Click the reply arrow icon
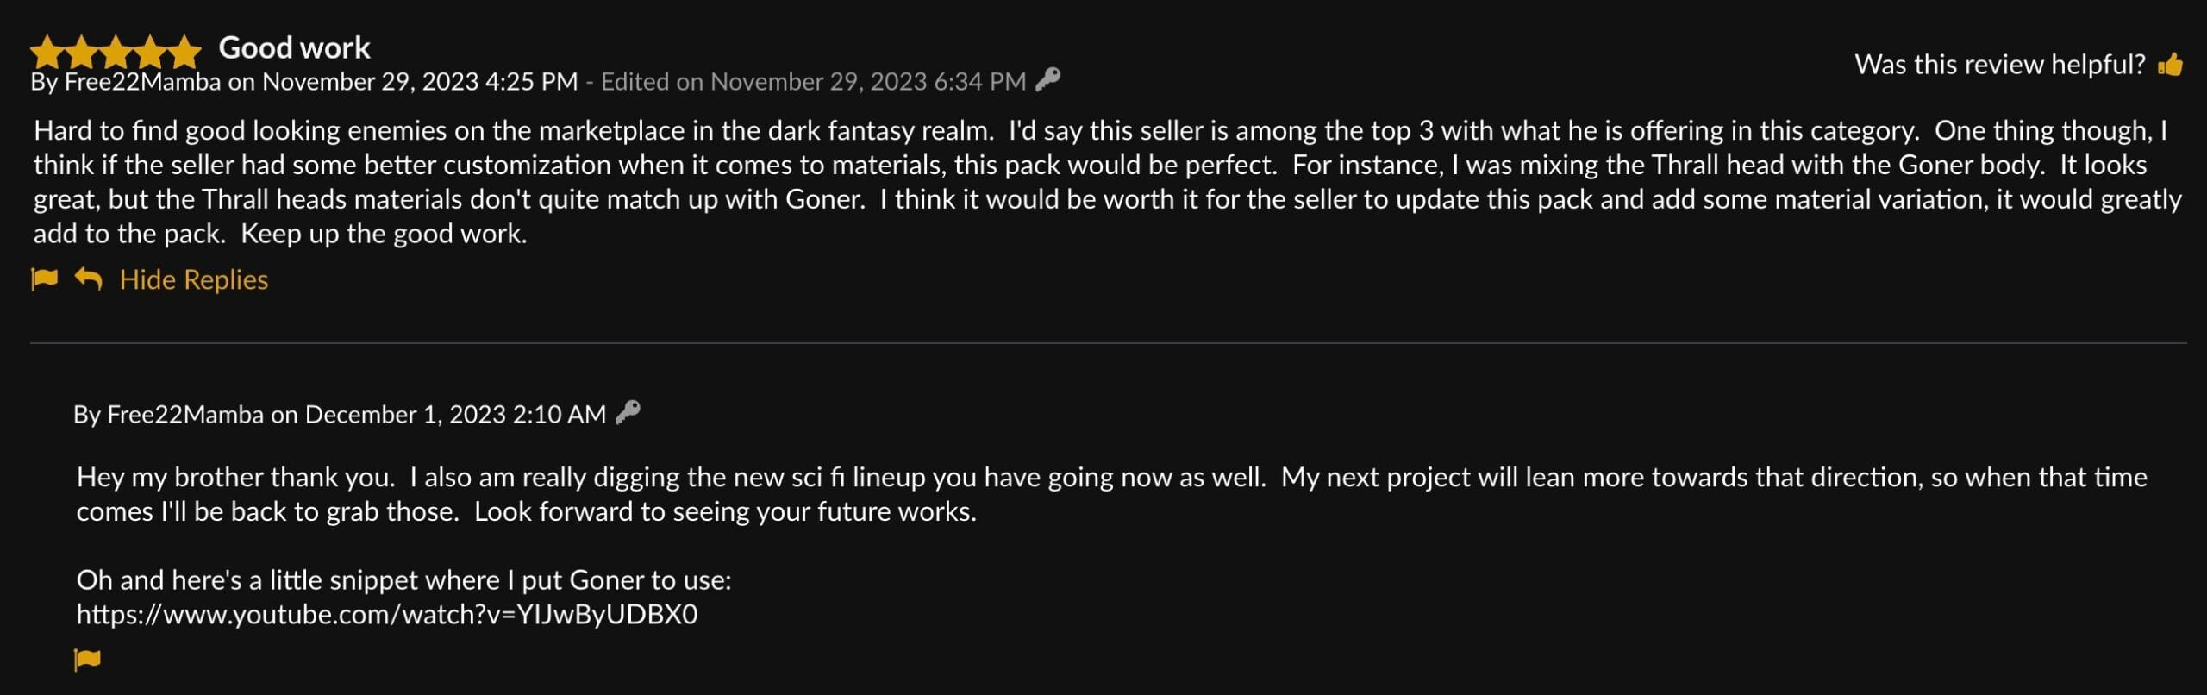This screenshot has height=695, width=2207. [86, 278]
